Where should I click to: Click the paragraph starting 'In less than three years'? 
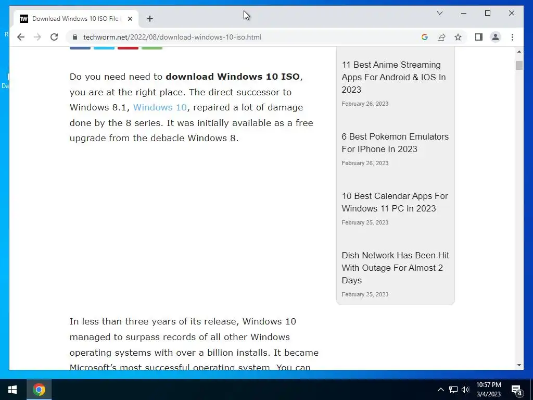click(194, 345)
